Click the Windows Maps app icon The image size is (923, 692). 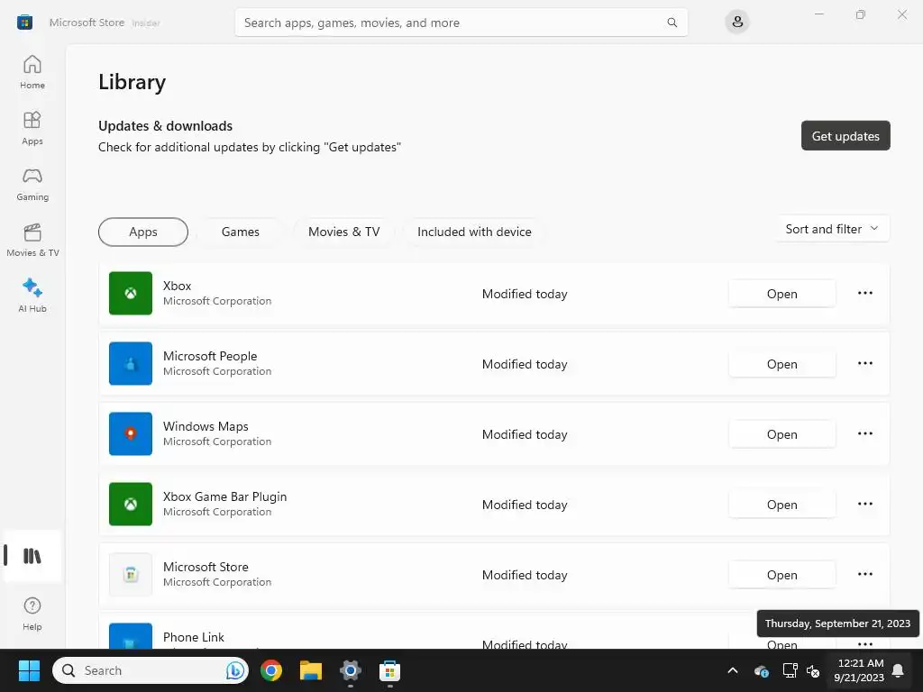[131, 433]
